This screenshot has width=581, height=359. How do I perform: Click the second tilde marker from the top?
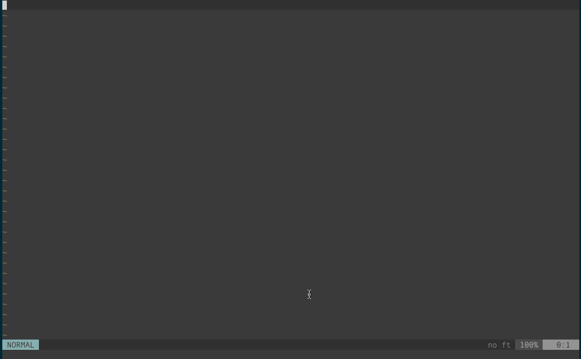coord(5,26)
